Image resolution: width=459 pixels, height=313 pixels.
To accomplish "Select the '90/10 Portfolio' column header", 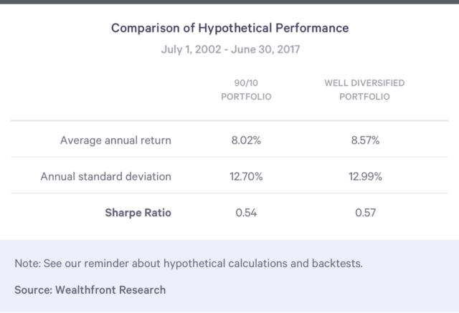I will point(246,90).
